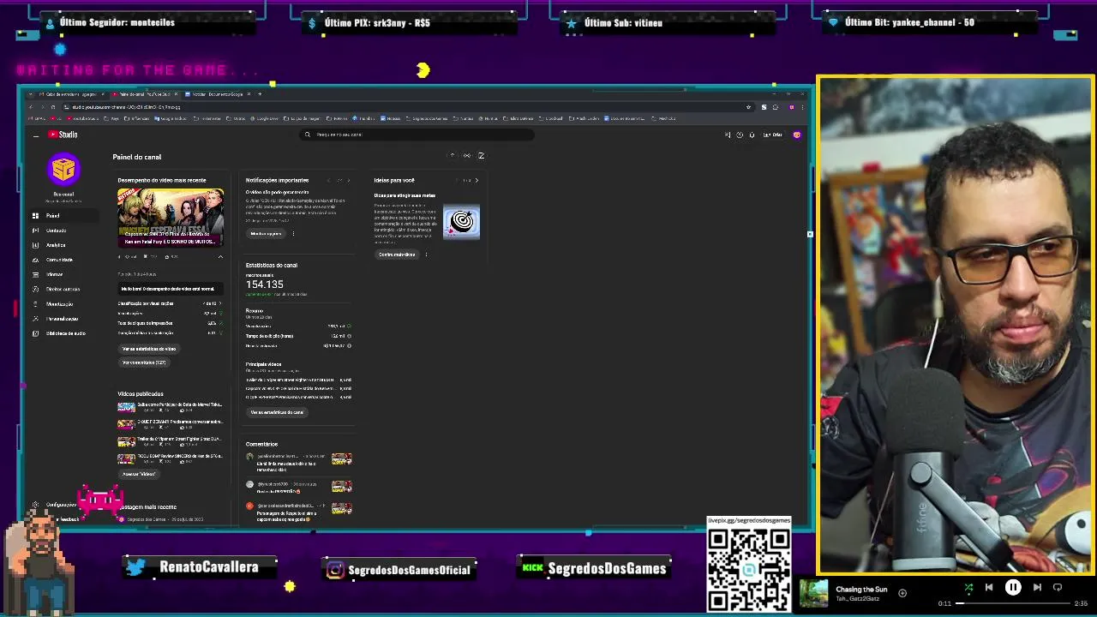Open Direitos autorais in the sidebar
The width and height of the screenshot is (1097, 617).
[63, 289]
